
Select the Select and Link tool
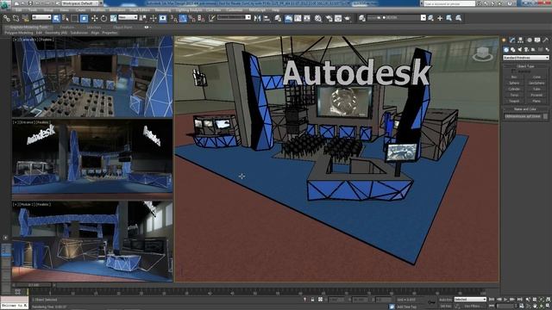point(7,18)
